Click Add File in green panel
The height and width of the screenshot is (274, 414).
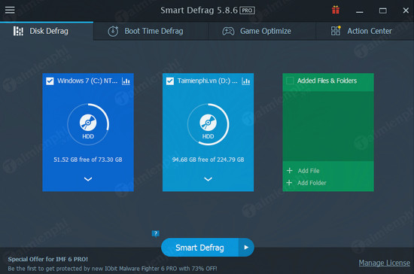309,171
